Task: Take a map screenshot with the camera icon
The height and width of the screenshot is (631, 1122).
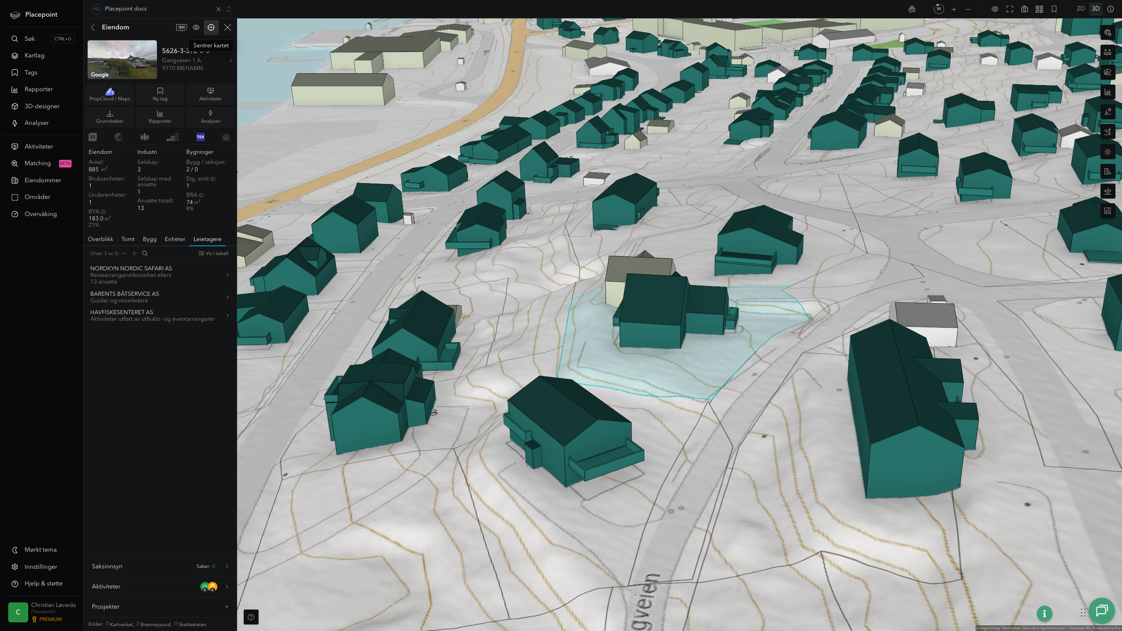Action: tap(1025, 9)
